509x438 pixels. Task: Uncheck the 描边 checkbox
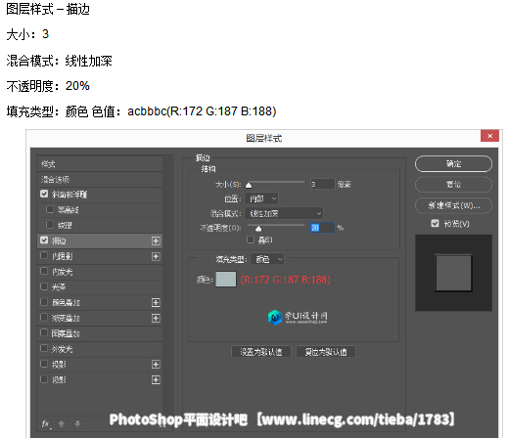[x=44, y=241]
